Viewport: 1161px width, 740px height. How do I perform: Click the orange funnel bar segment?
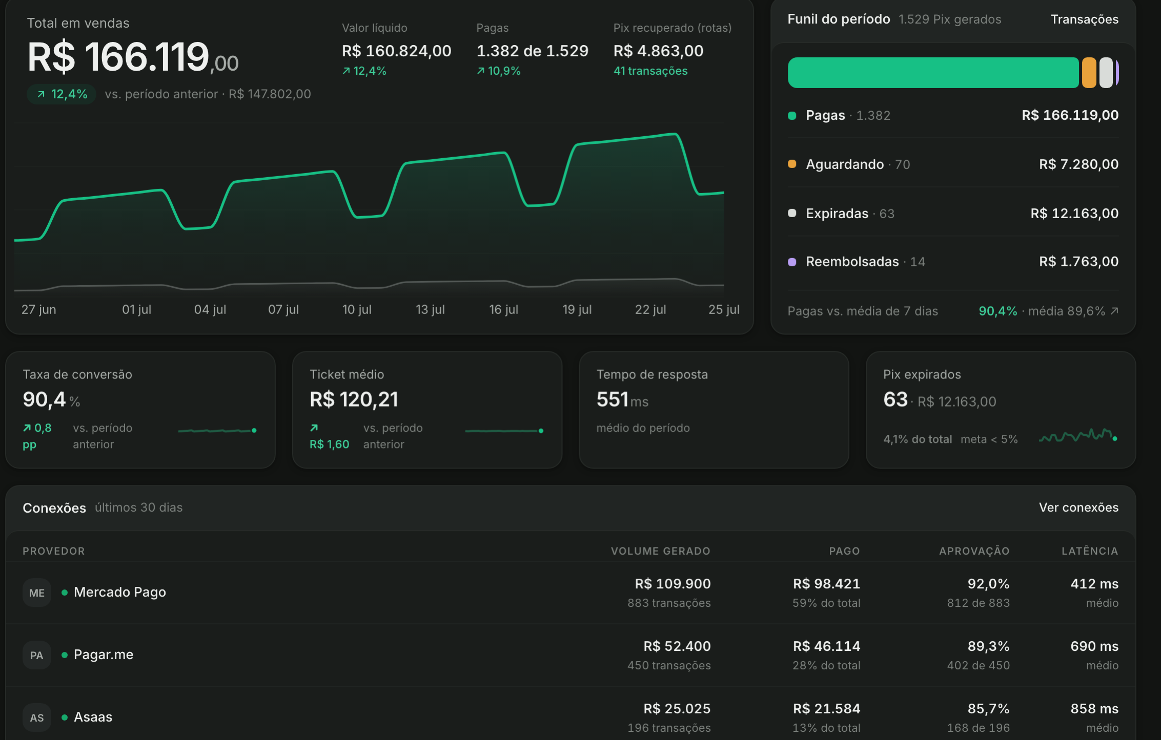click(1089, 73)
